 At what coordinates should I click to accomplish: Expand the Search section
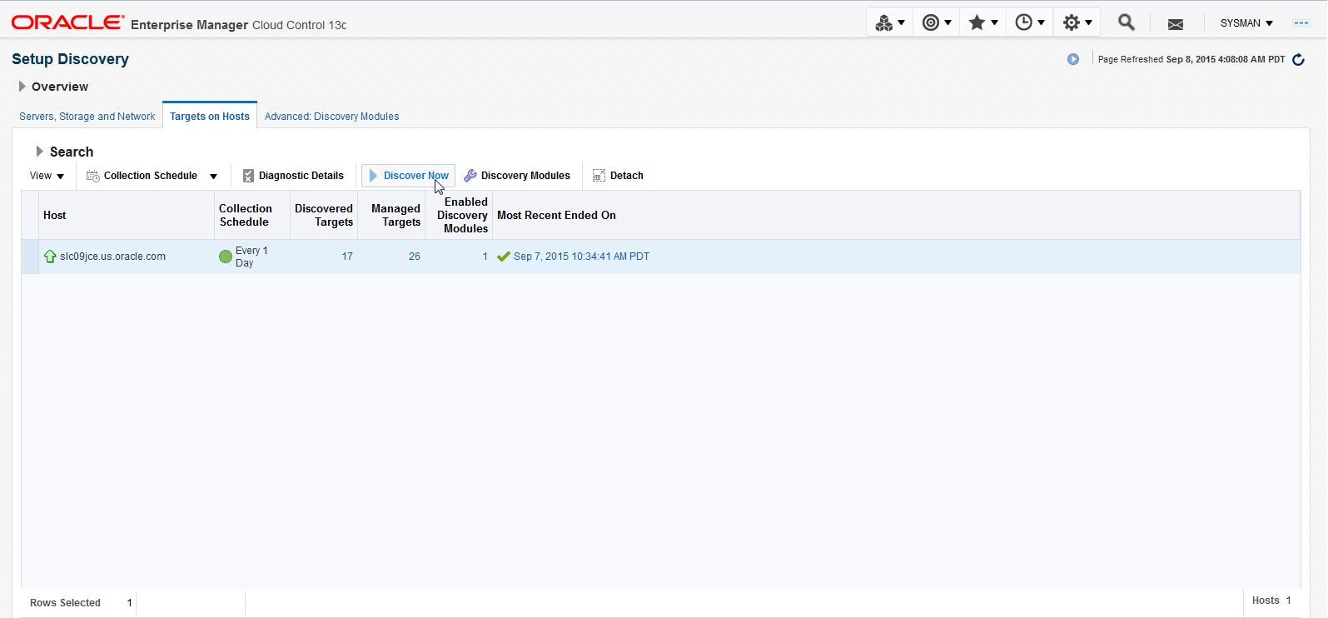(x=39, y=152)
